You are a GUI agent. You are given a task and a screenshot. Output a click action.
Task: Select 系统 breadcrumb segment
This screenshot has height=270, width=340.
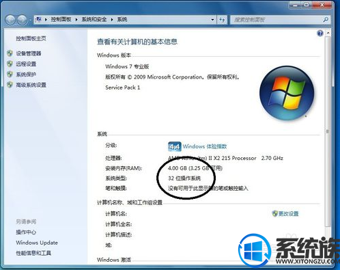click(122, 20)
